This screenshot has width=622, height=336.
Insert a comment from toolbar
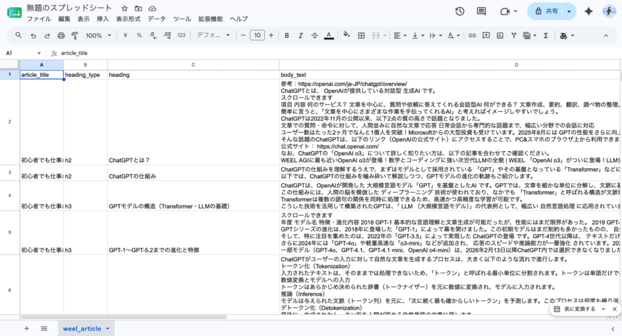pyautogui.click(x=486, y=35)
